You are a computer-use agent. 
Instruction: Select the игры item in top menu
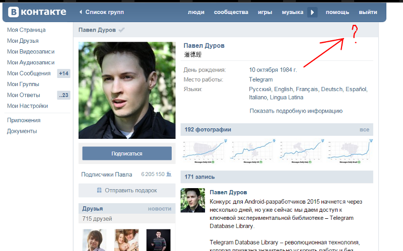point(265,12)
